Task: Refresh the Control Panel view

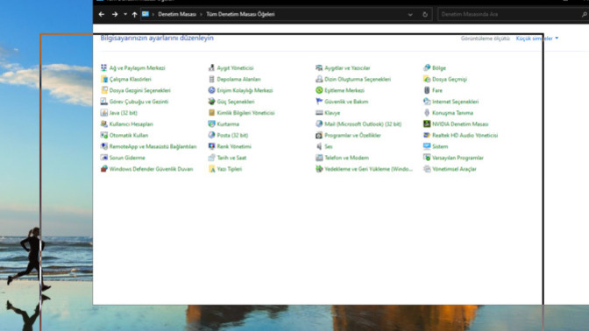Action: (x=425, y=14)
